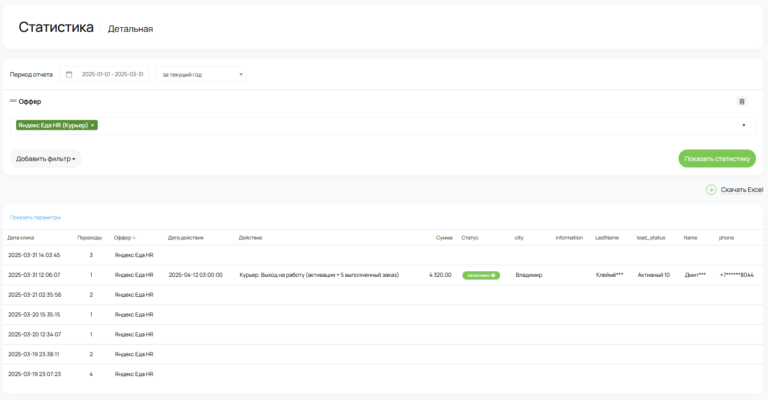Open the Показать параметры link
Screen dimensions: 768x400
[35, 217]
